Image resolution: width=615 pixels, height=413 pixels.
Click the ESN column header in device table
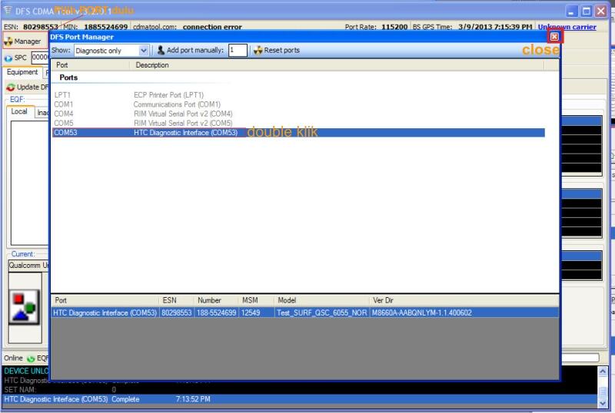pyautogui.click(x=176, y=301)
